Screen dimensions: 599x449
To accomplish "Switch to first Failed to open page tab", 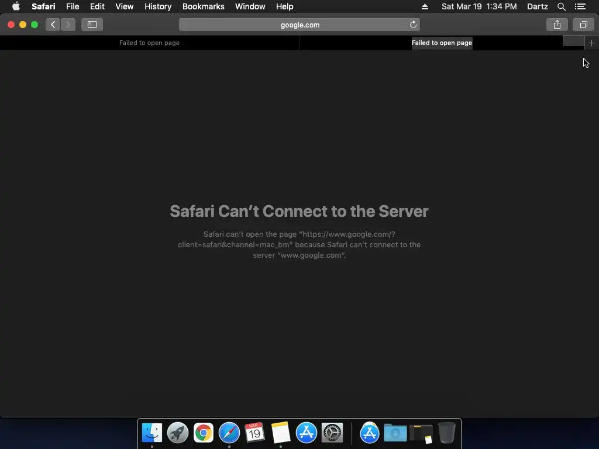I will click(149, 43).
